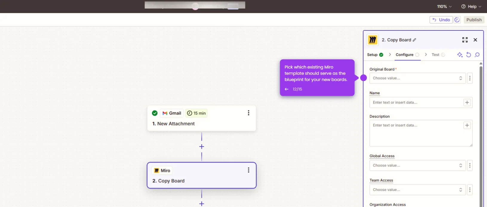The image size is (487, 207).
Task: Click the Organization Access label
Action: click(388, 205)
